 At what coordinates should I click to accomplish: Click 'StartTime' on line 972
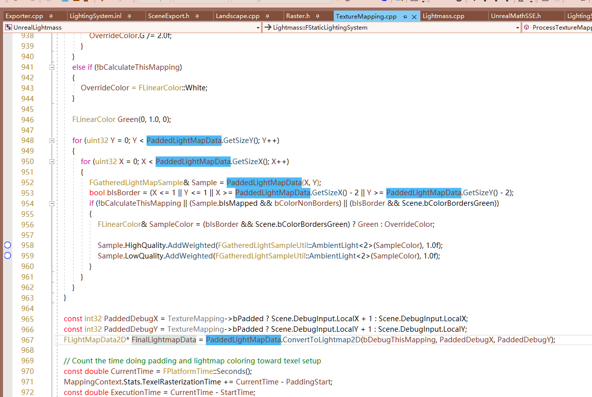coord(236,392)
